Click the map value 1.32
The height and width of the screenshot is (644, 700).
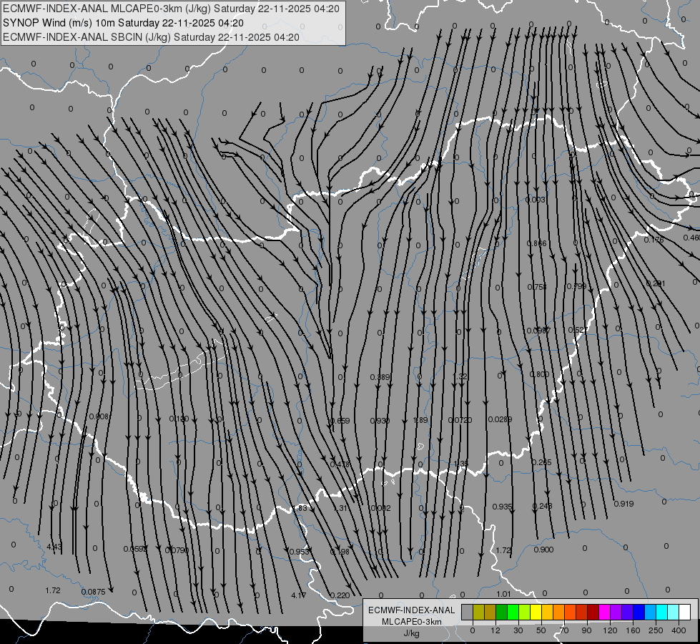click(x=460, y=377)
